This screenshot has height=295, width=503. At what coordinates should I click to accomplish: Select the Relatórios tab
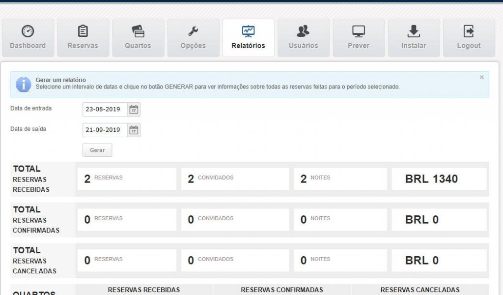point(248,38)
